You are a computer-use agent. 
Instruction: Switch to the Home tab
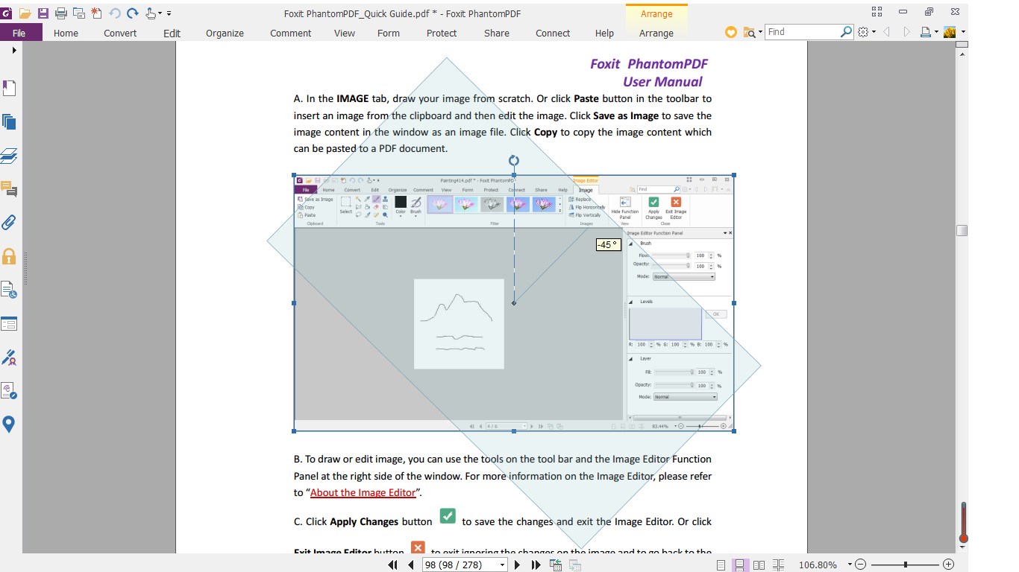pos(66,33)
